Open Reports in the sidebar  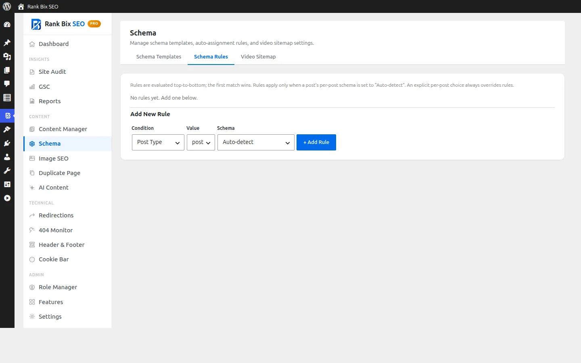(x=68, y=101)
